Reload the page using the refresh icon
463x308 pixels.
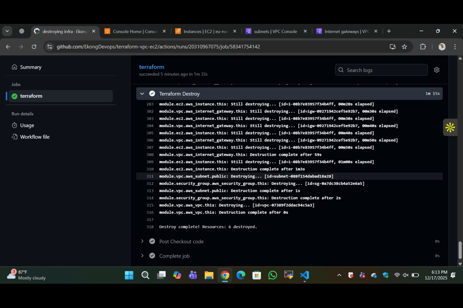[x=34, y=47]
